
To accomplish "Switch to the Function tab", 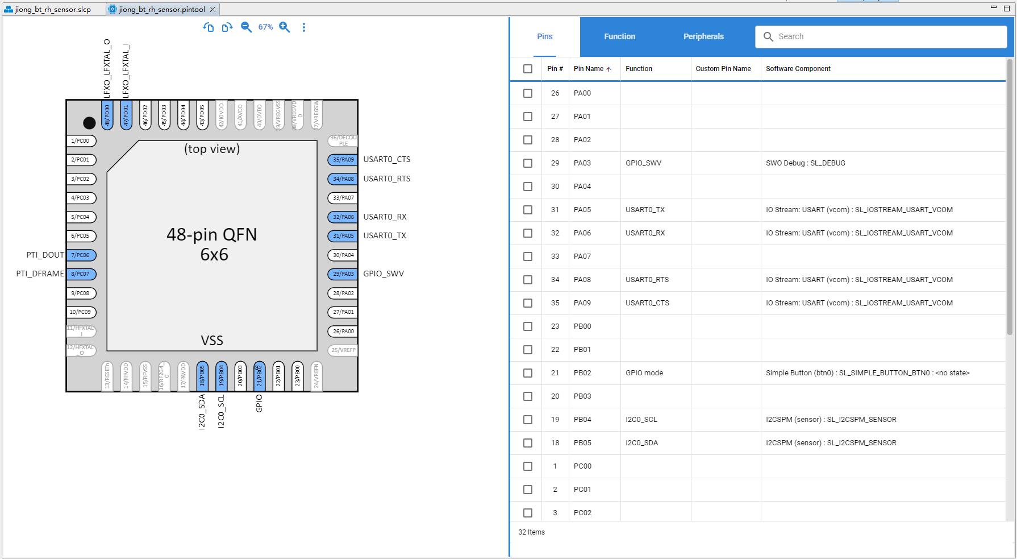I will (x=619, y=36).
